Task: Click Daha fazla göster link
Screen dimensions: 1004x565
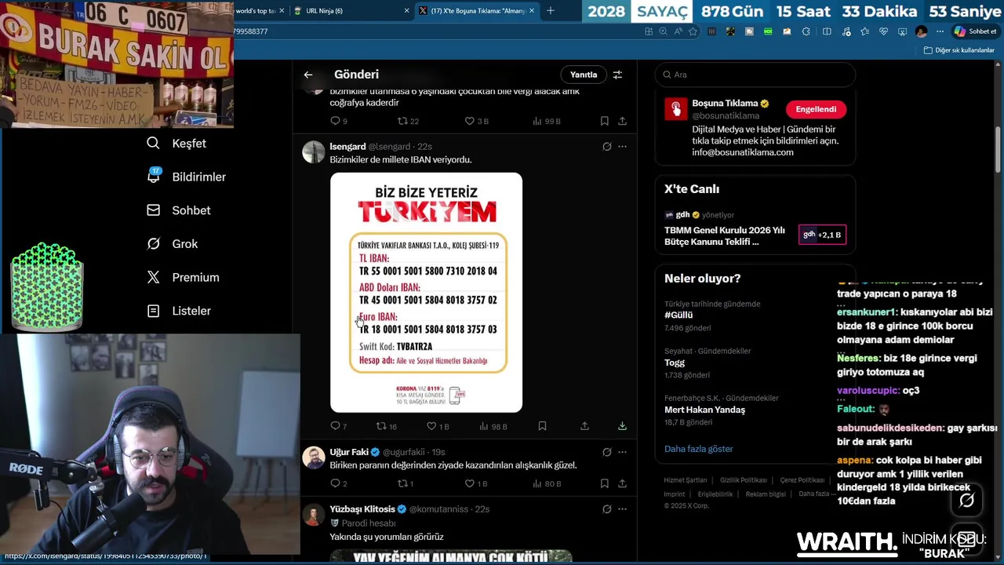Action: coord(698,449)
